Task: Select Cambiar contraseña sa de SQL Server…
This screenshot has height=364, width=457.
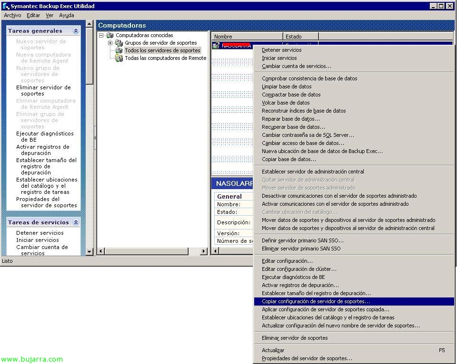Action: [x=354, y=135]
